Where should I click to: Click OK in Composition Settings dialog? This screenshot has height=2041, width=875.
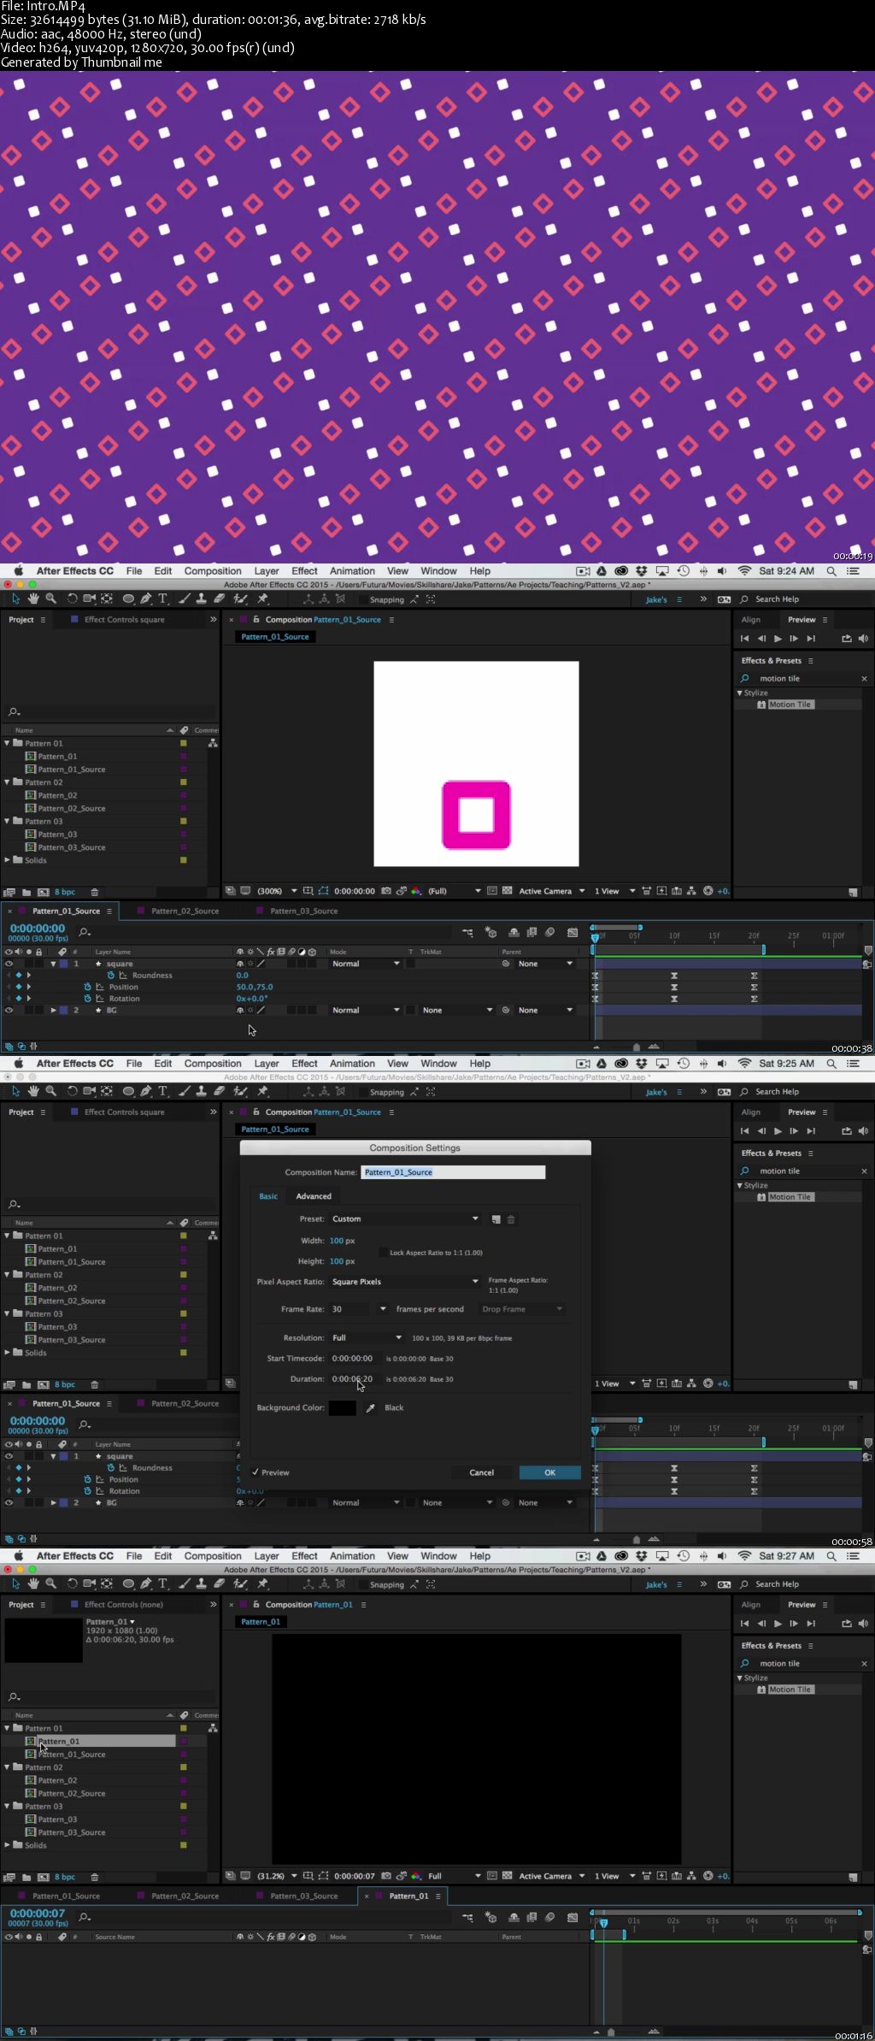coord(549,1472)
